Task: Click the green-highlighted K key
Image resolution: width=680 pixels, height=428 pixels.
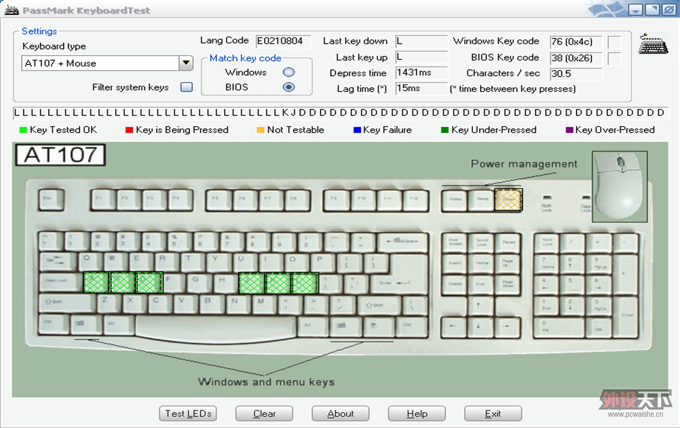Action: click(278, 283)
